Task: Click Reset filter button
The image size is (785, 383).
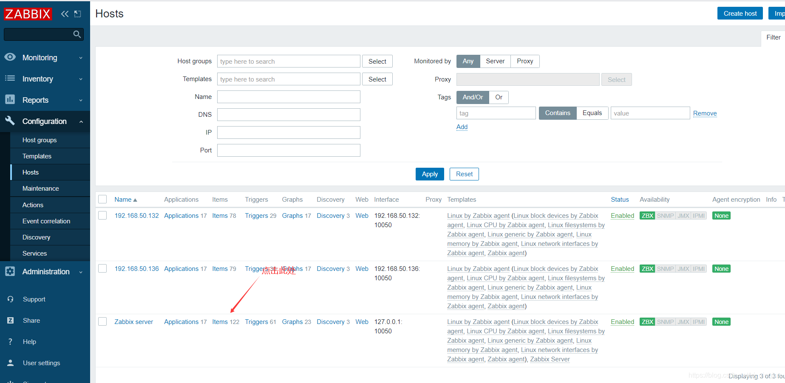Action: [464, 174]
